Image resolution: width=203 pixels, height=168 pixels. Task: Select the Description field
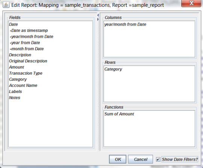51,55
